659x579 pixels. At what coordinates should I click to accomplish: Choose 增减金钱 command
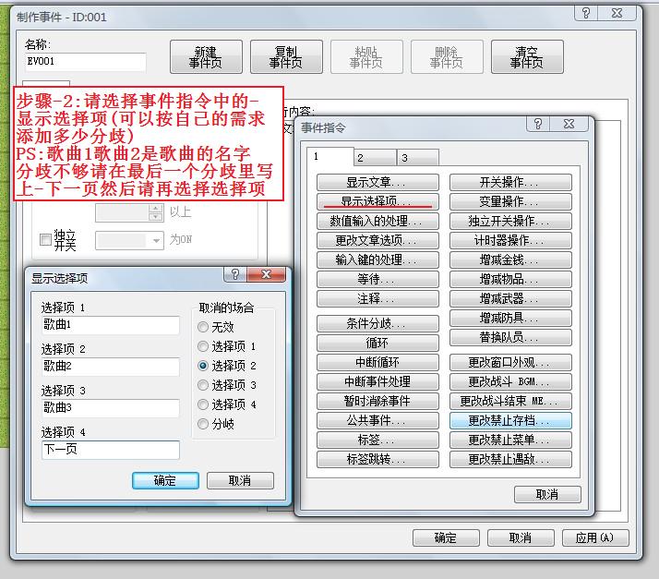point(510,259)
